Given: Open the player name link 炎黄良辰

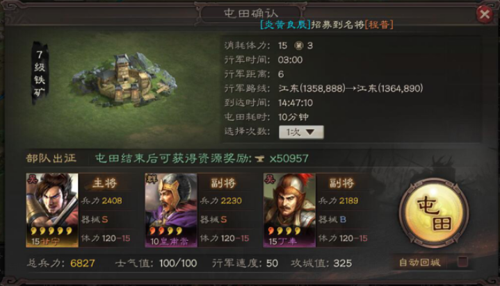Looking at the screenshot, I should tap(285, 24).
